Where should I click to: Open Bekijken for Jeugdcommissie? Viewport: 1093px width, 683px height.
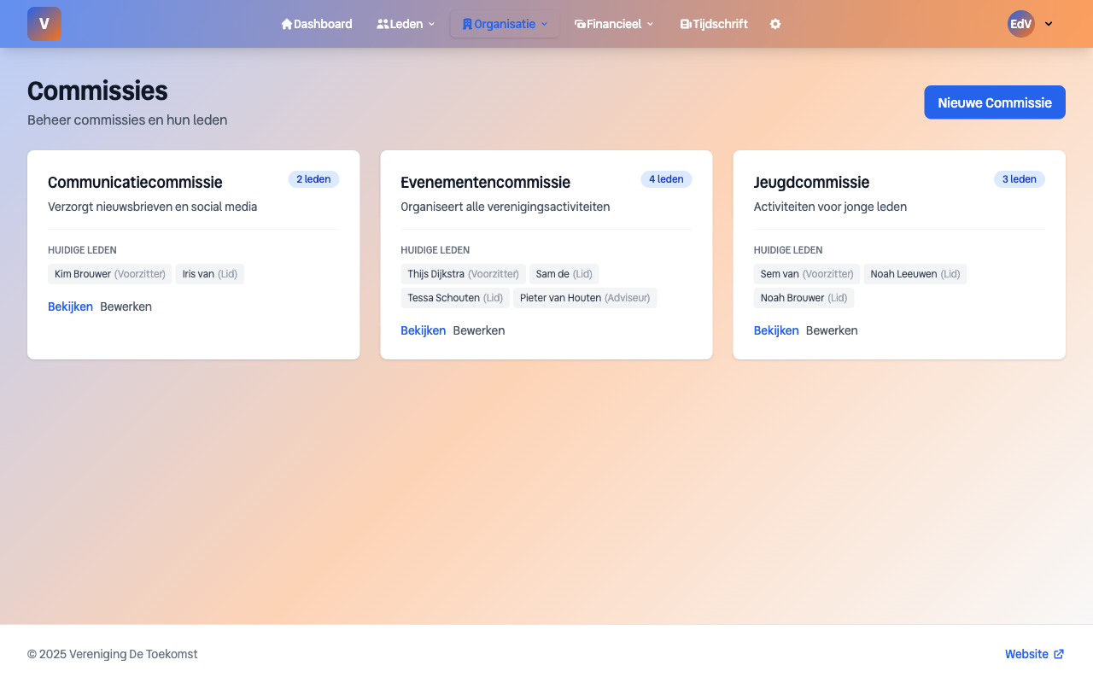775,330
